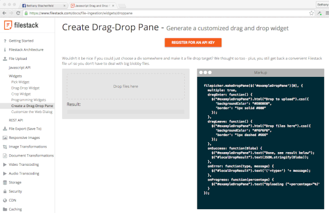Click the Getting Started question mark icon
The image size is (329, 213).
(x=5, y=41)
